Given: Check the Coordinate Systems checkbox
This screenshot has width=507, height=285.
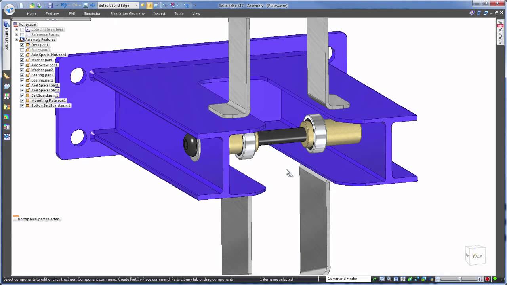Looking at the screenshot, I should coord(22,30).
